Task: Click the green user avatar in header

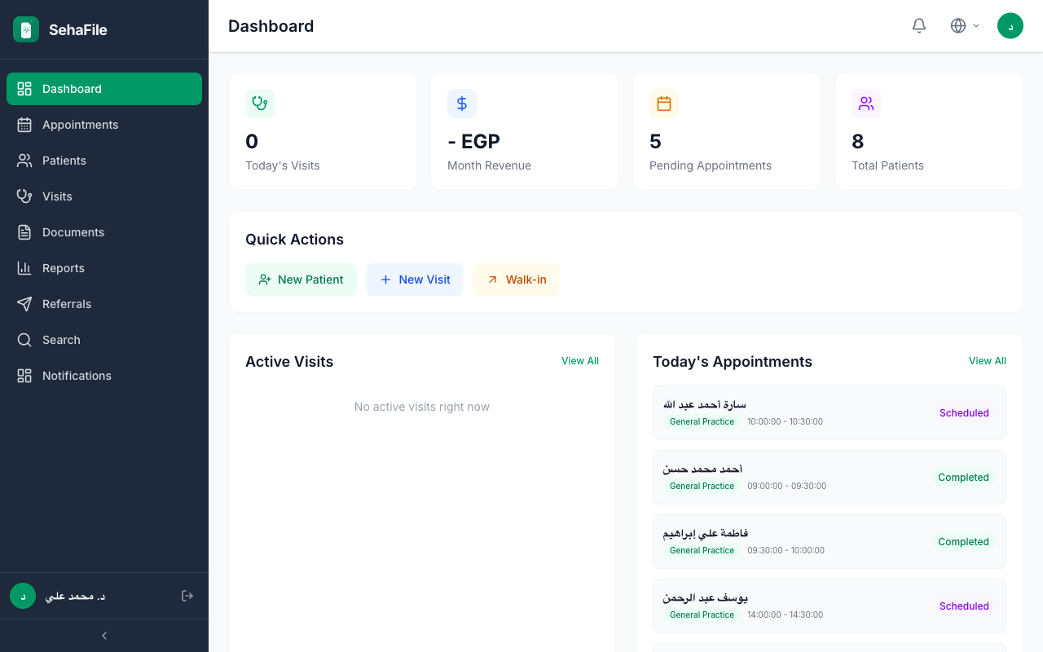Action: 1010,26
